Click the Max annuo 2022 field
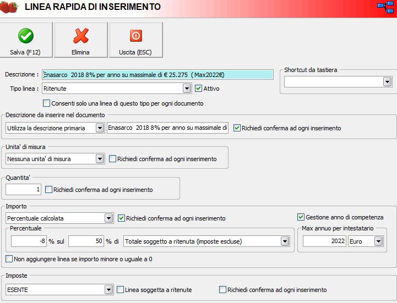The width and height of the screenshot is (397, 303). 324,241
